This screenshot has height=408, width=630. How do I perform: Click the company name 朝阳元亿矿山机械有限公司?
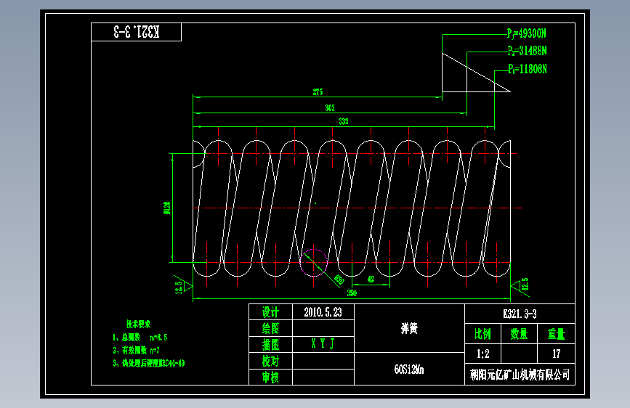tap(520, 375)
